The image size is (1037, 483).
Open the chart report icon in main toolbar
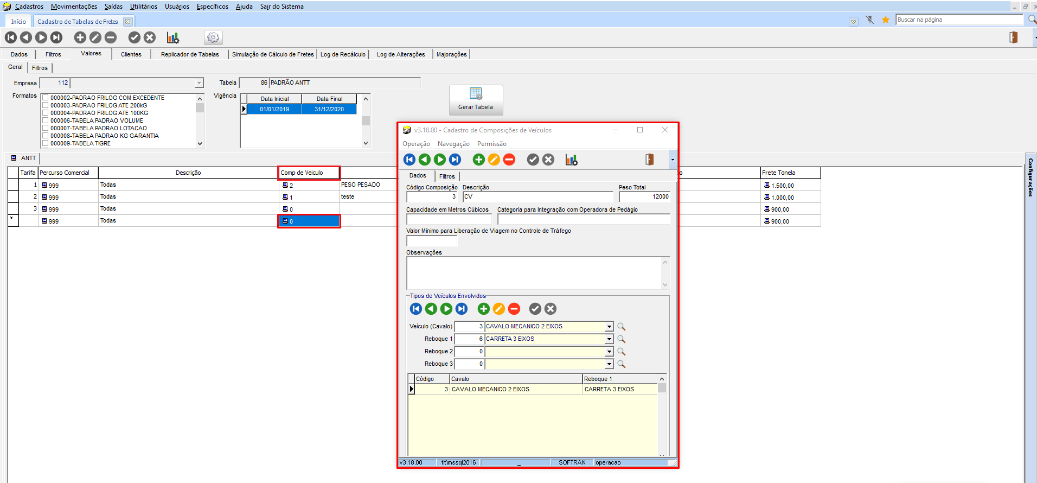[172, 37]
